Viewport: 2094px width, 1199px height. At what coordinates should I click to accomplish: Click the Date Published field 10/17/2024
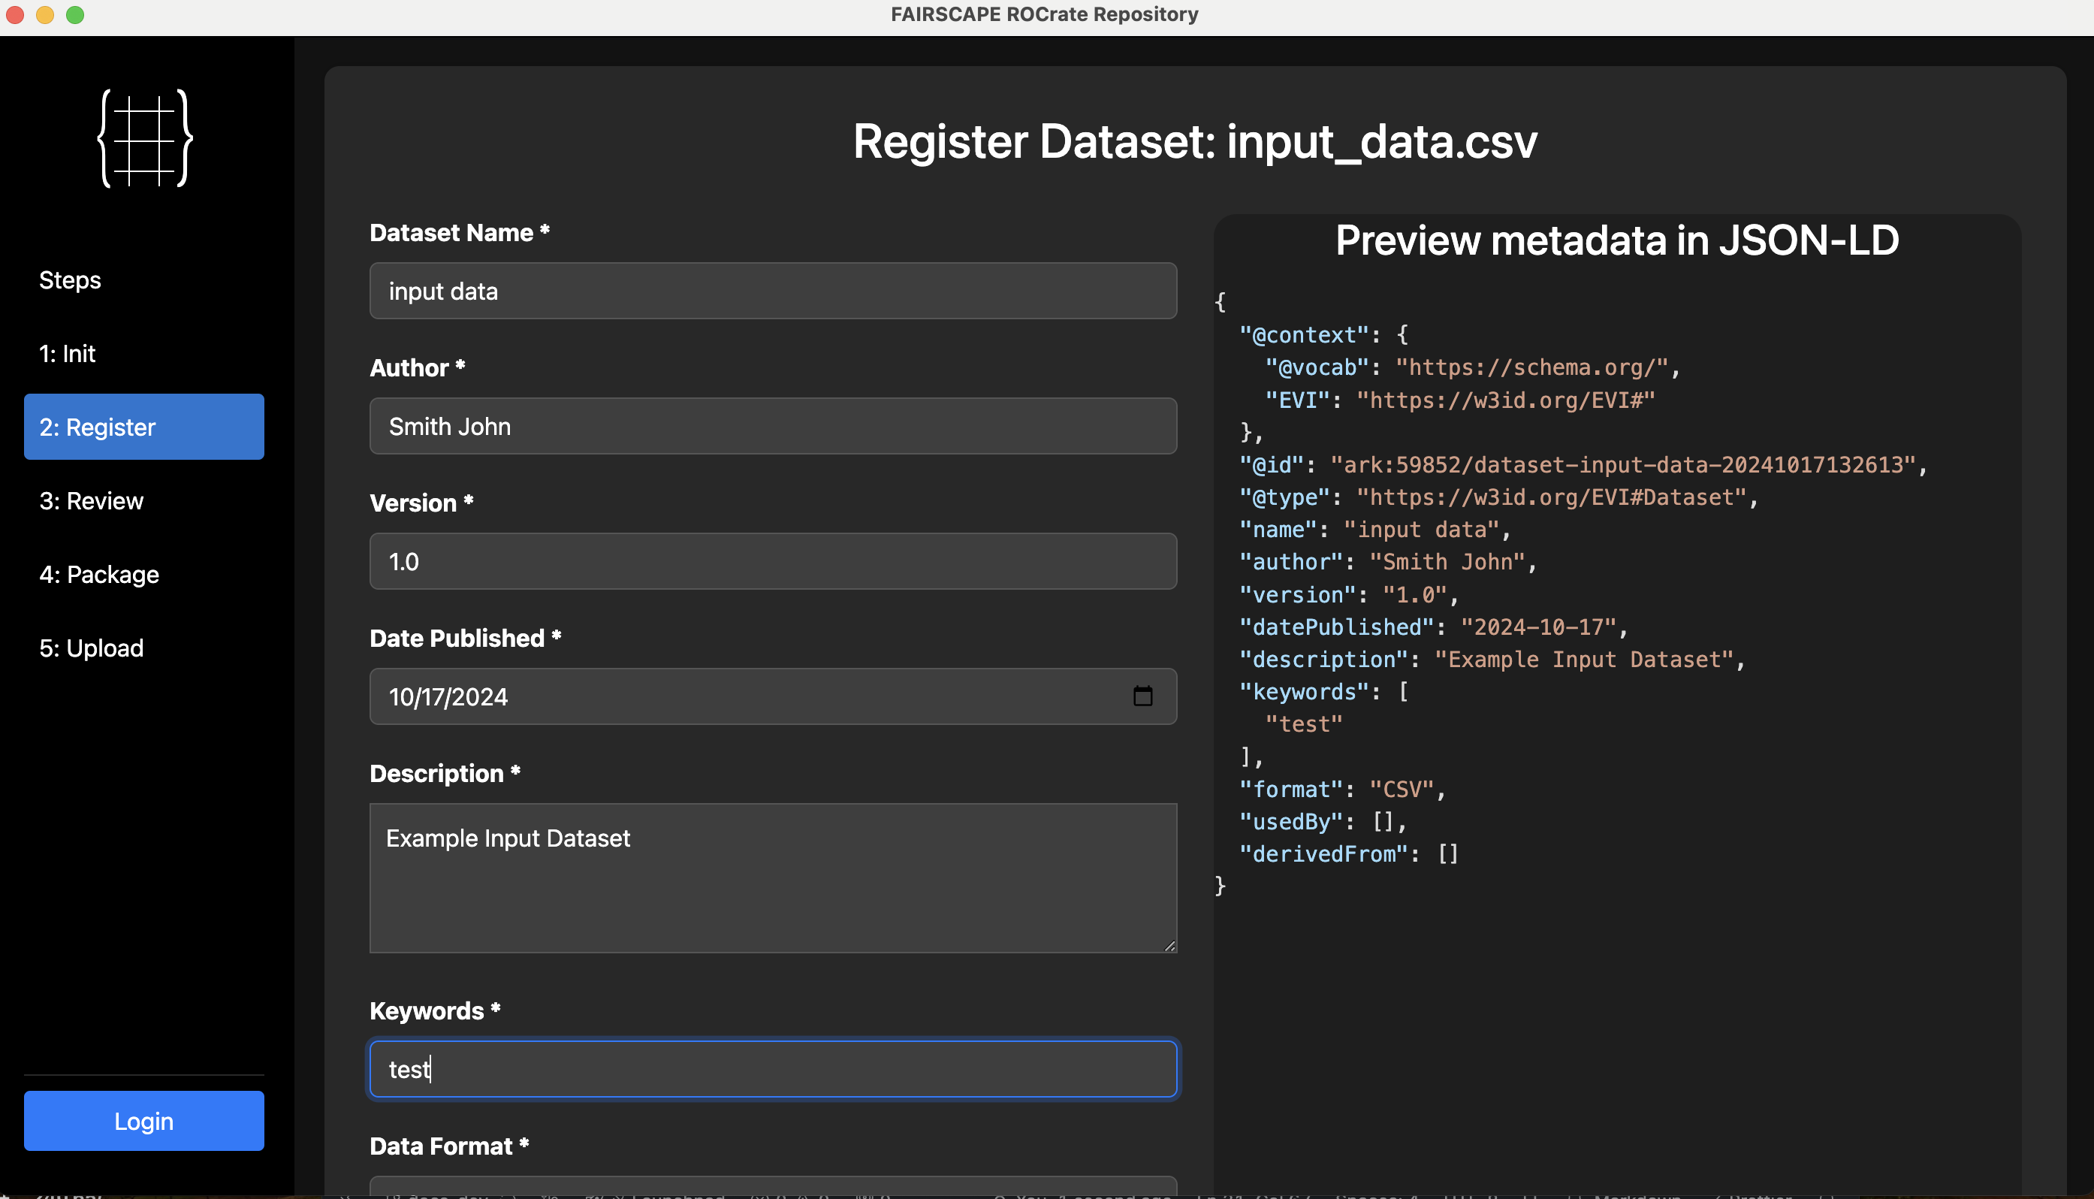point(773,696)
